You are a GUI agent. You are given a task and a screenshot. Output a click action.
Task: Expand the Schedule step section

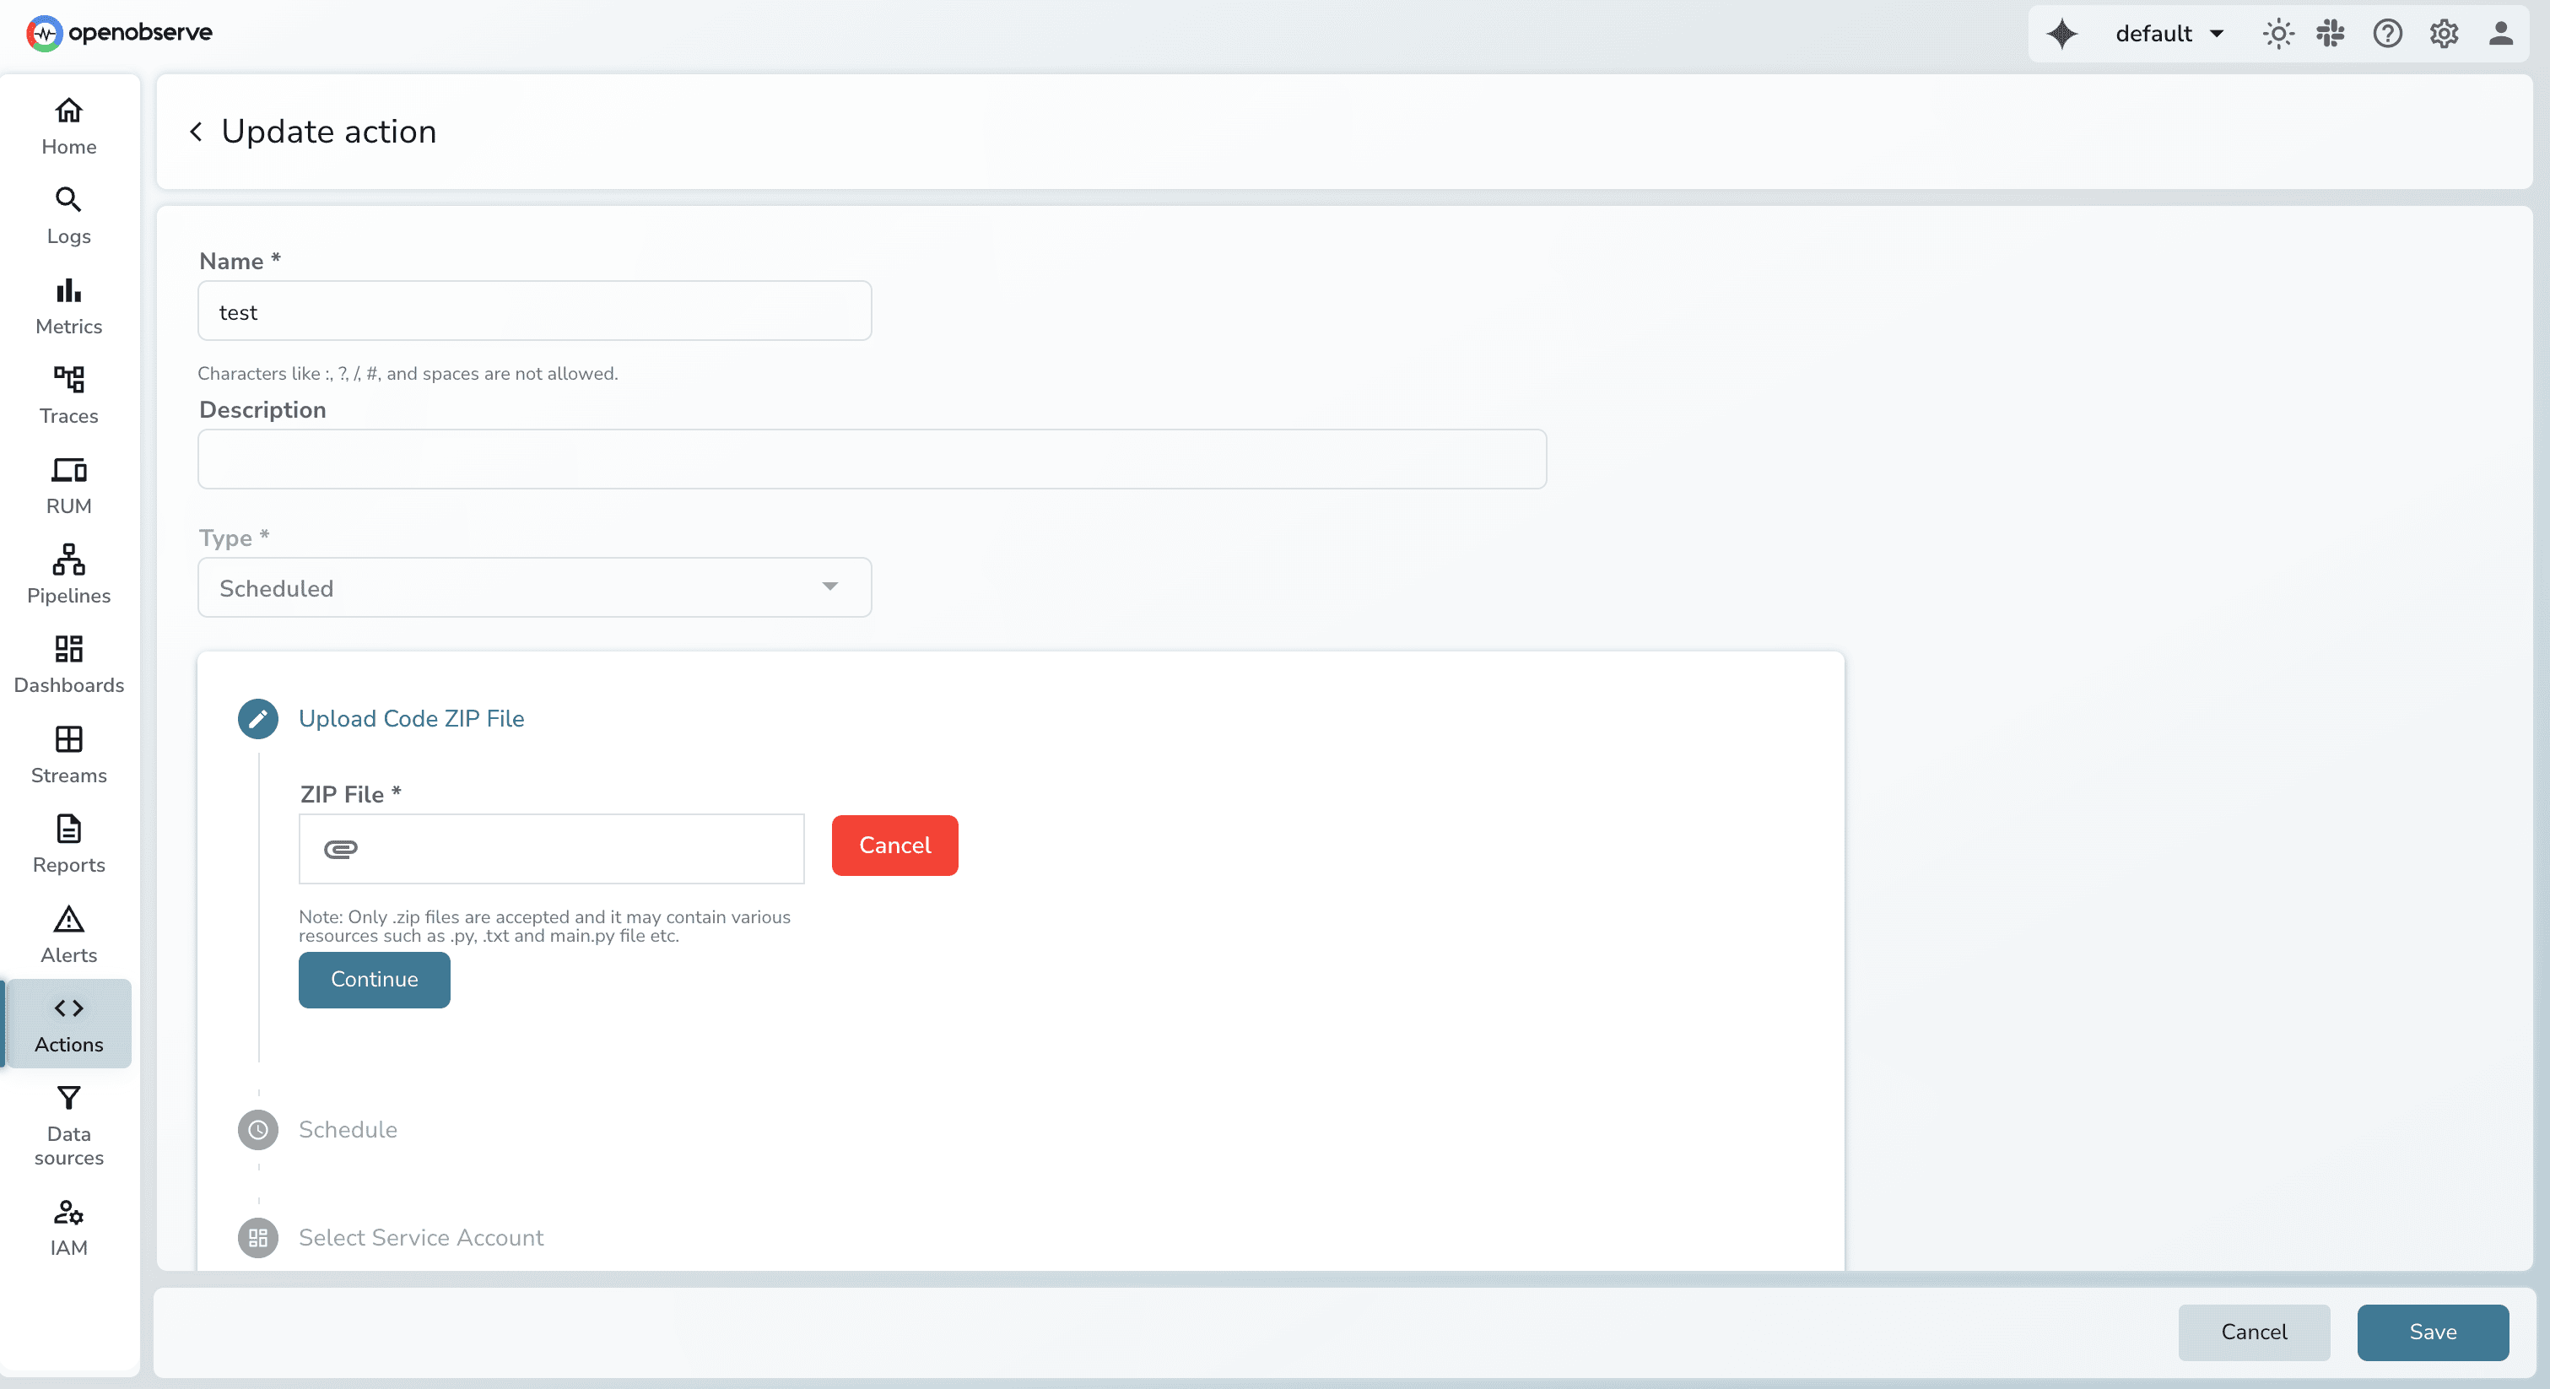click(x=347, y=1130)
